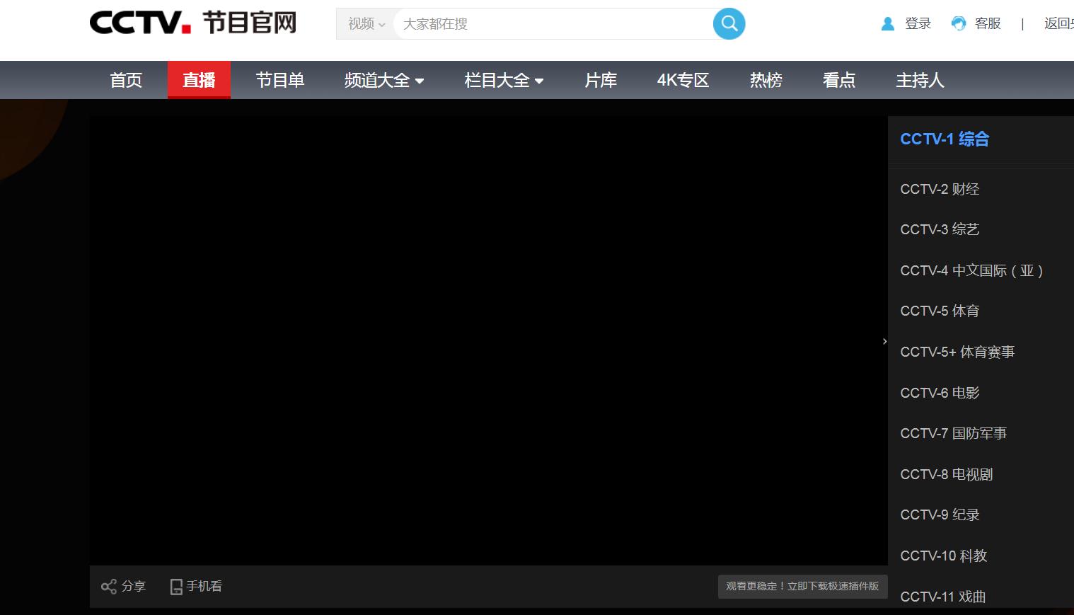The width and height of the screenshot is (1074, 615).
Task: Open the 视频 search type dropdown
Action: click(x=366, y=24)
